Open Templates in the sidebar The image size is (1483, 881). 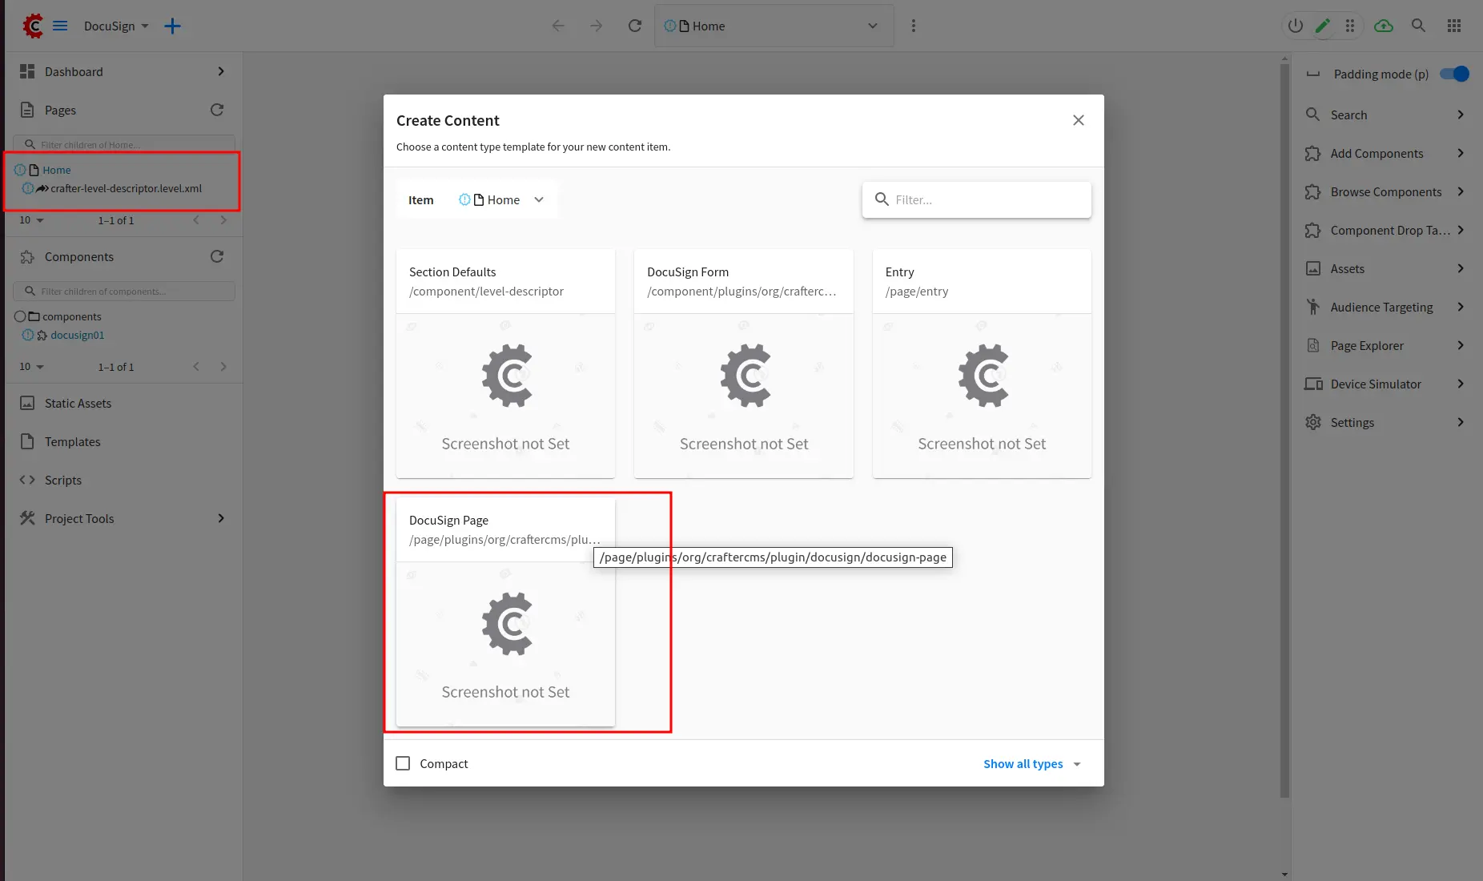[x=72, y=442]
